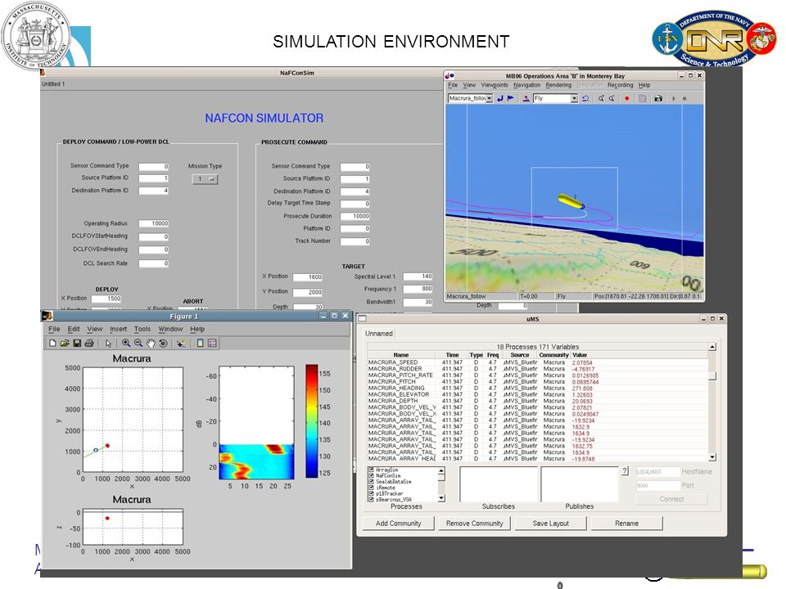
Task: Select the Zoom In tool in Figure 1
Action: click(x=126, y=344)
